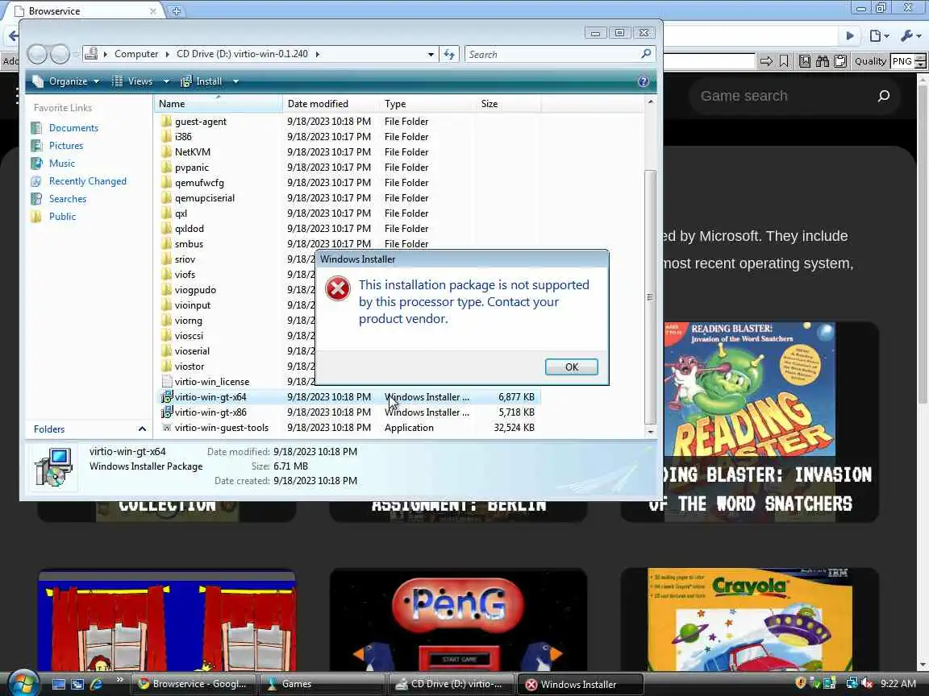Viewport: 929px width, 696px height.
Task: Click the Game search magnifier icon
Action: click(883, 96)
